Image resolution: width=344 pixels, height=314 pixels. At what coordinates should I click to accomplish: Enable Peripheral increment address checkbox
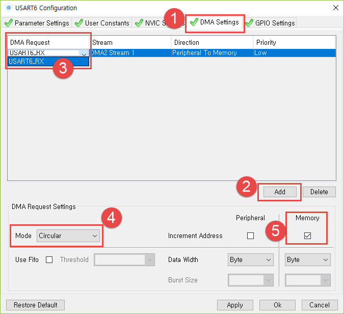click(x=250, y=235)
